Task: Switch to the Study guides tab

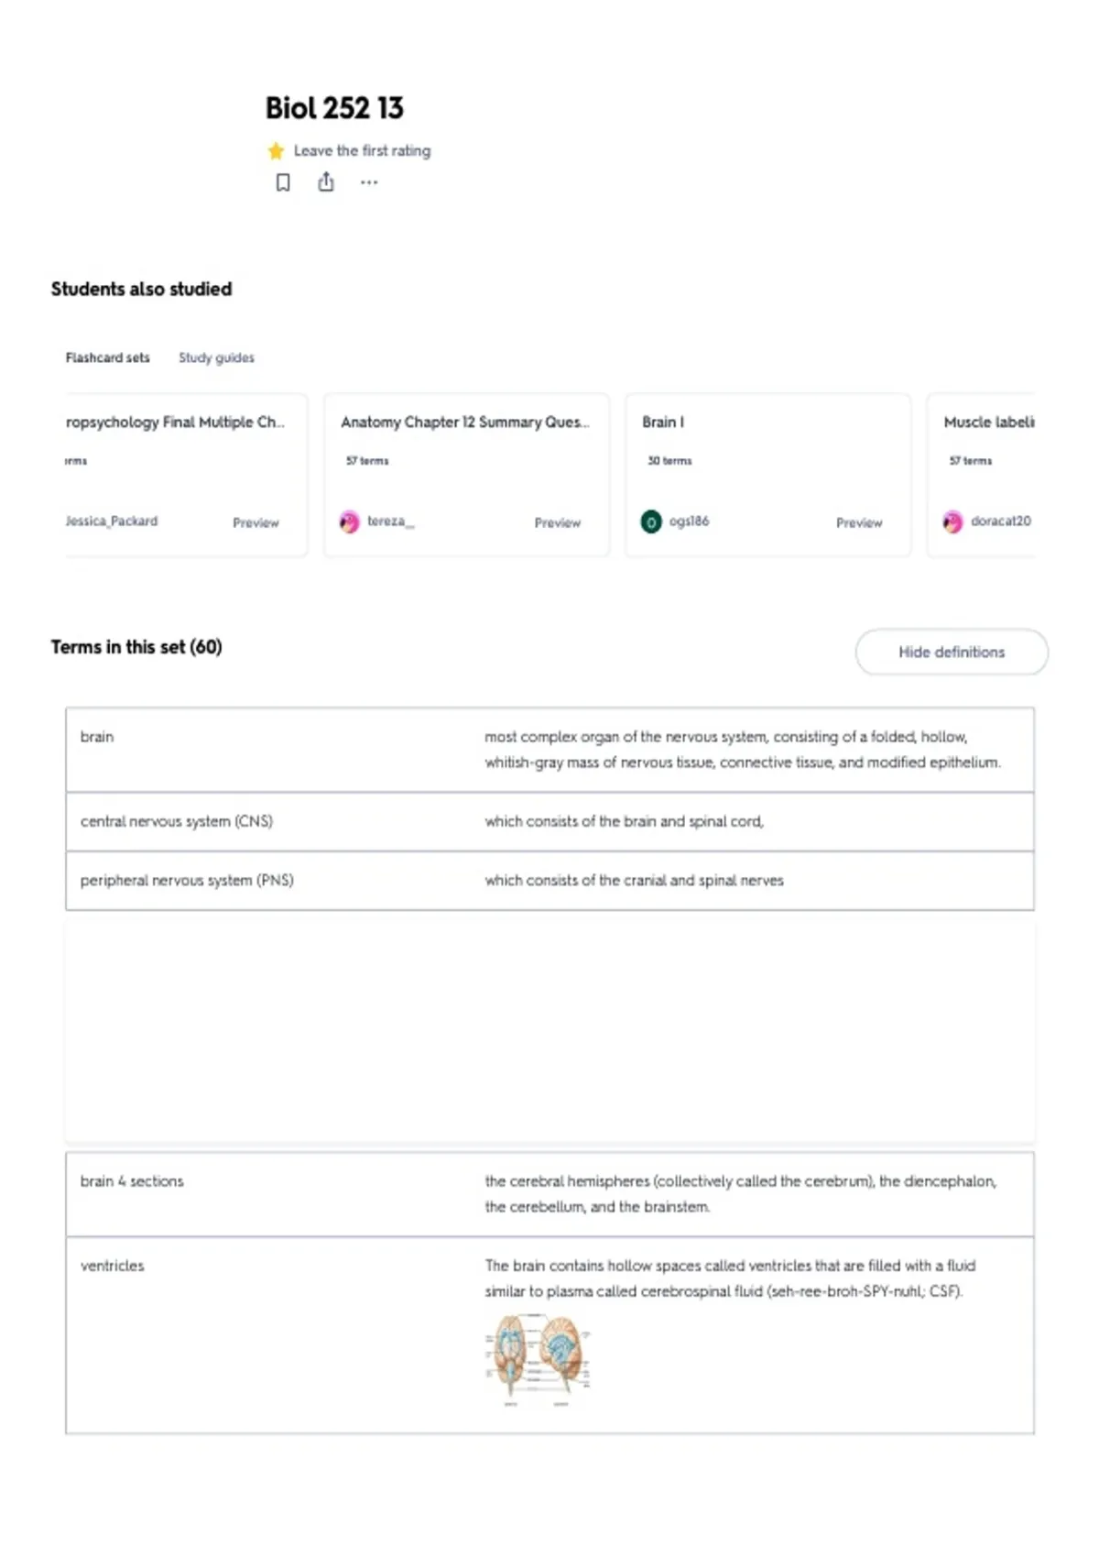Action: coord(216,357)
